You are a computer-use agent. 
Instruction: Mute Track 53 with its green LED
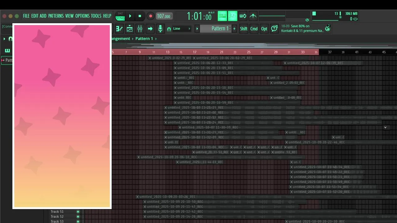coord(78,221)
